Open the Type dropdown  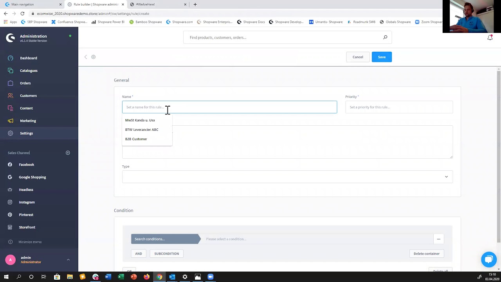click(287, 177)
